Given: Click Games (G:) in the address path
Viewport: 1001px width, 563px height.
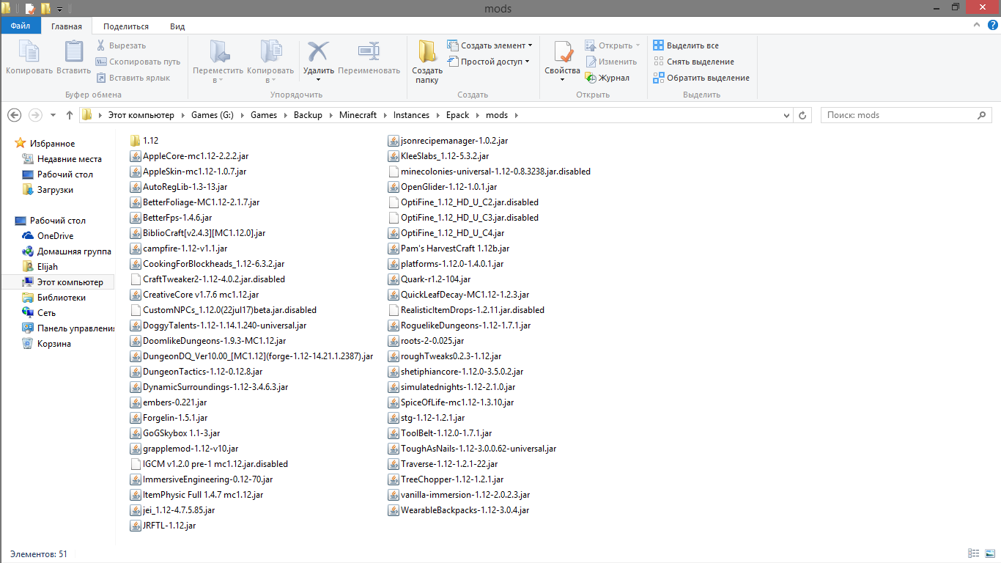Looking at the screenshot, I should (x=213, y=115).
